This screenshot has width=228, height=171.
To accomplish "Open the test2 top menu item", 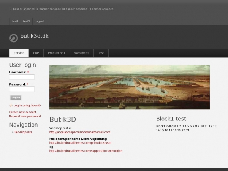I will coord(27,21).
